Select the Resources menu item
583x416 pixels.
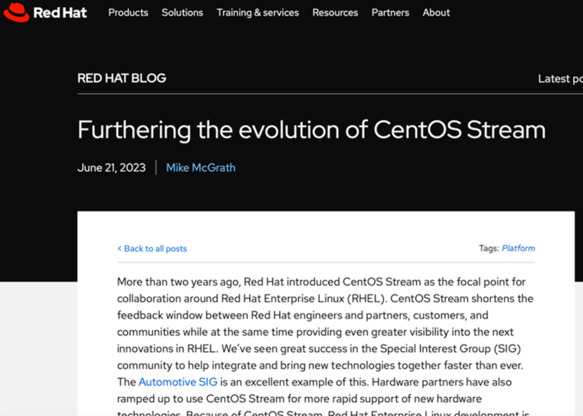[335, 13]
